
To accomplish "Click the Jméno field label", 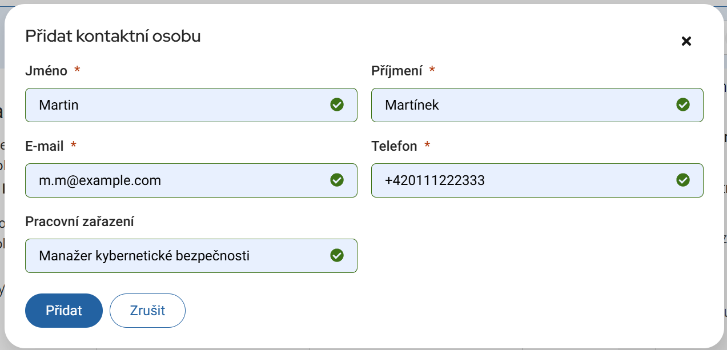I will coord(46,71).
